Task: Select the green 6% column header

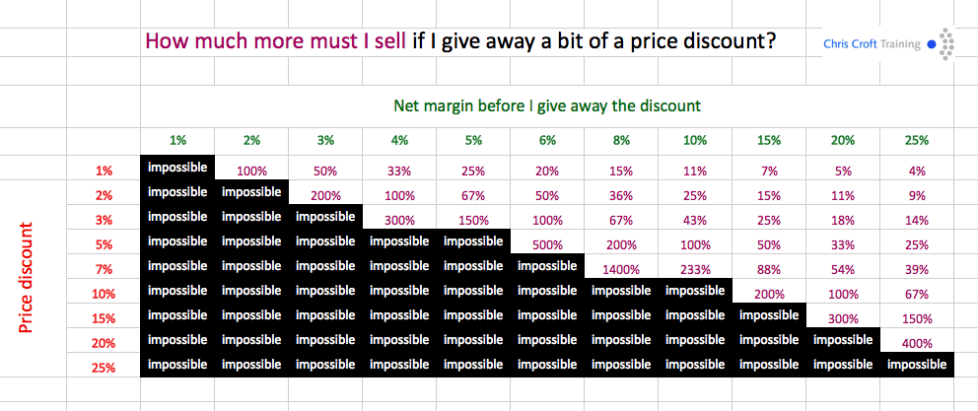Action: coord(548,141)
